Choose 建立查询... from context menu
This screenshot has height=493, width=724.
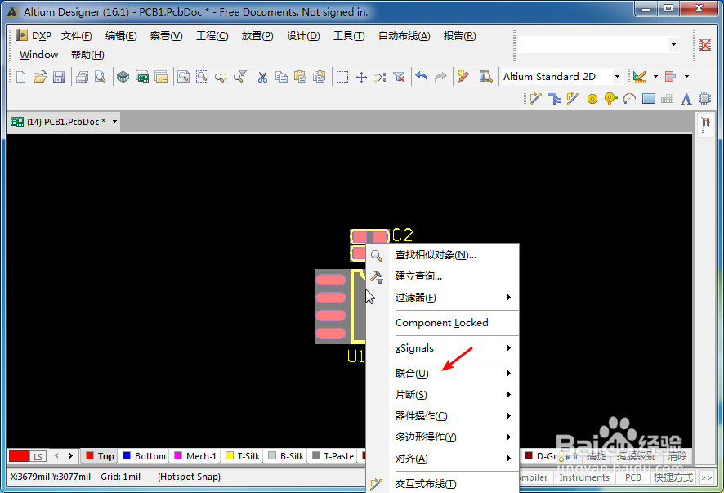tap(442, 276)
